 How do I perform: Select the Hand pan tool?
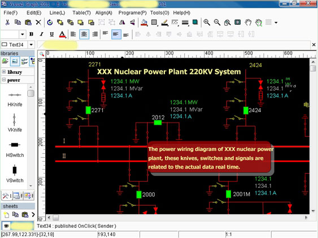248,23
